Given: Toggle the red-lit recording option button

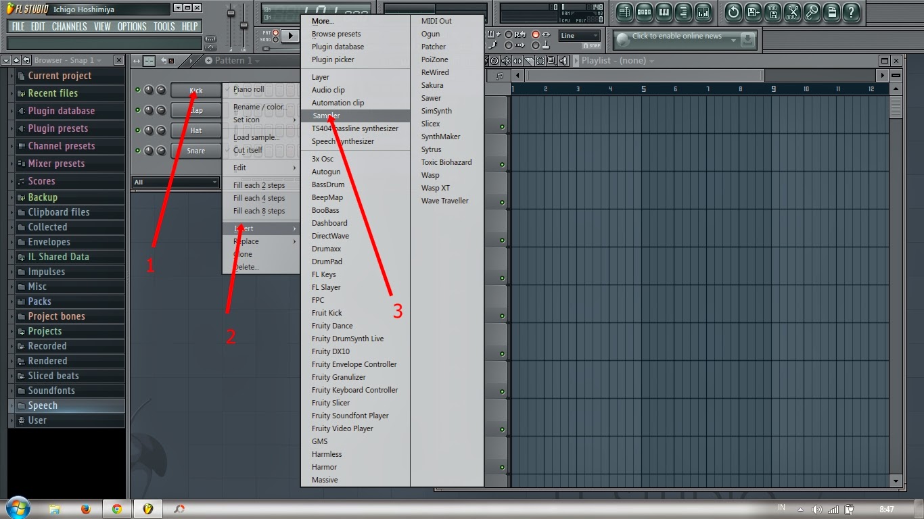Looking at the screenshot, I should (536, 34).
